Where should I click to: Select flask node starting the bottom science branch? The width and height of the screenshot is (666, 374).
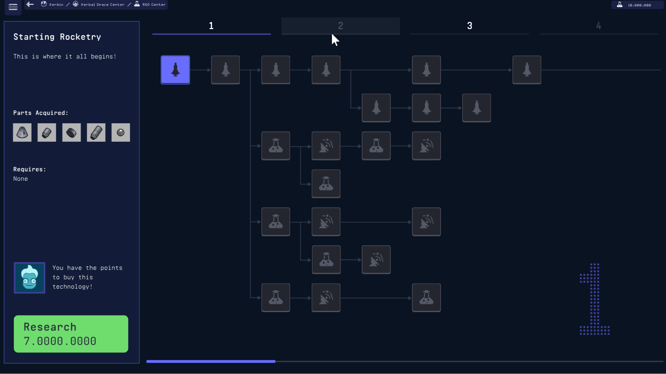[276, 298]
